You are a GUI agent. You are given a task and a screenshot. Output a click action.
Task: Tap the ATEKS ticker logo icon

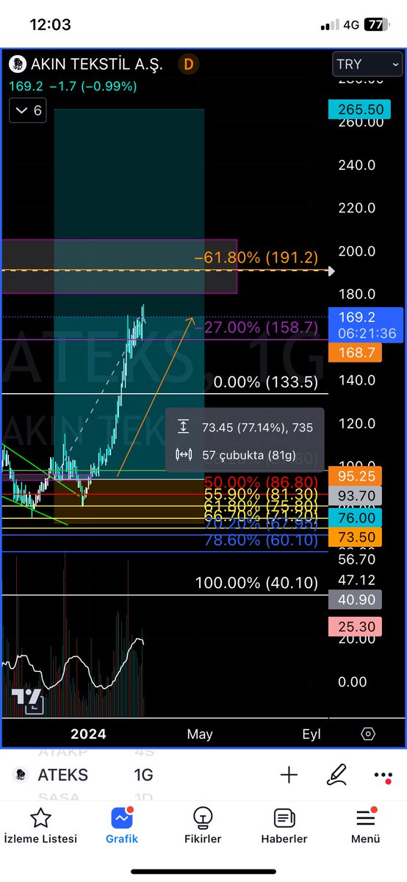[x=21, y=775]
